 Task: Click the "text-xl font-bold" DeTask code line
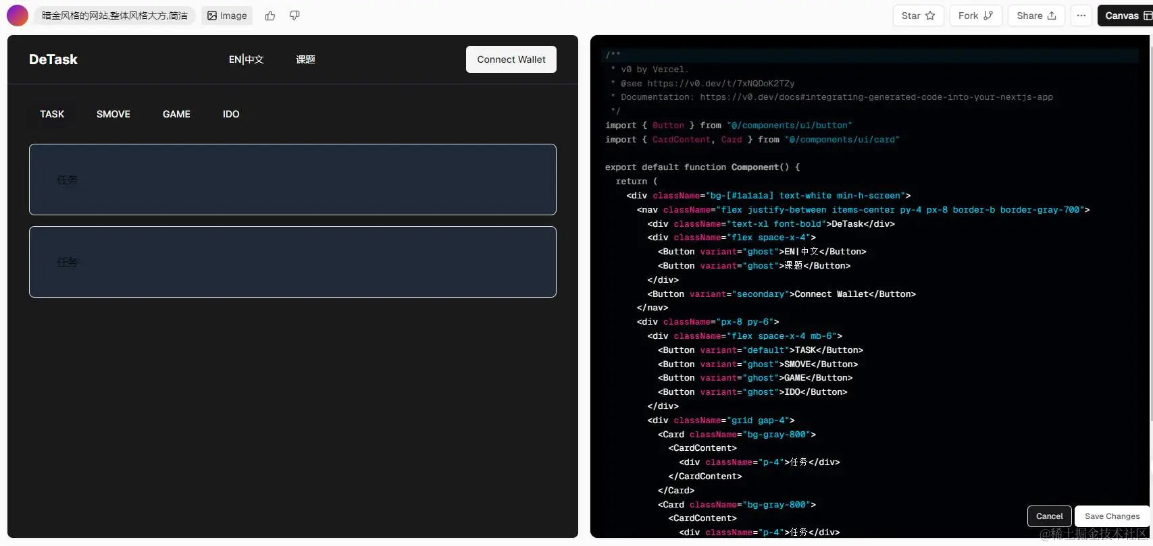771,224
